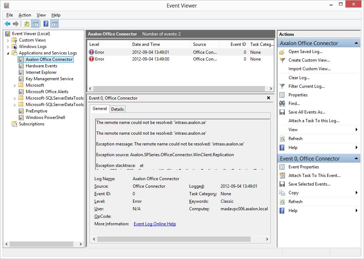The image size is (364, 259).
Task: Click the tree pane horizontal scrollbar
Action: pos(41,244)
